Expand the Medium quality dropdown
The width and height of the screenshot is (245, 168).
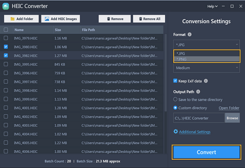tap(206, 68)
